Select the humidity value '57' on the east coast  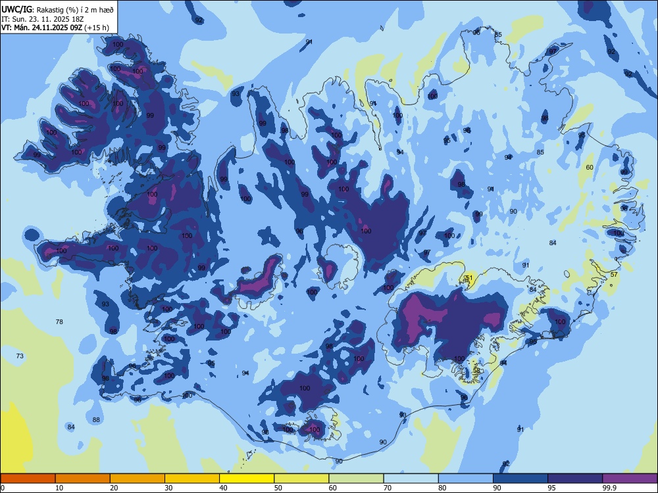point(614,274)
